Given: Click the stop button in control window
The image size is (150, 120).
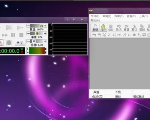Looking at the screenshot, I should coord(21,35).
